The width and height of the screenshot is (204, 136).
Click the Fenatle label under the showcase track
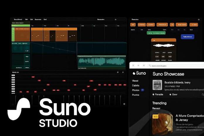pyautogui.click(x=159, y=94)
